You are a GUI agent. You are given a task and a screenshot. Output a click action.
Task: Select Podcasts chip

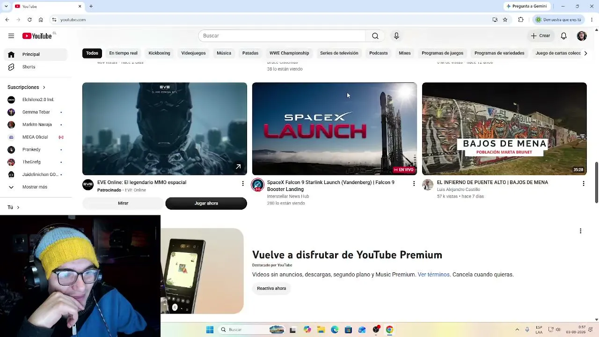[x=378, y=53]
